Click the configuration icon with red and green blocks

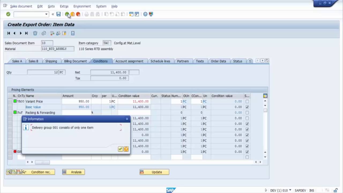point(52,33)
